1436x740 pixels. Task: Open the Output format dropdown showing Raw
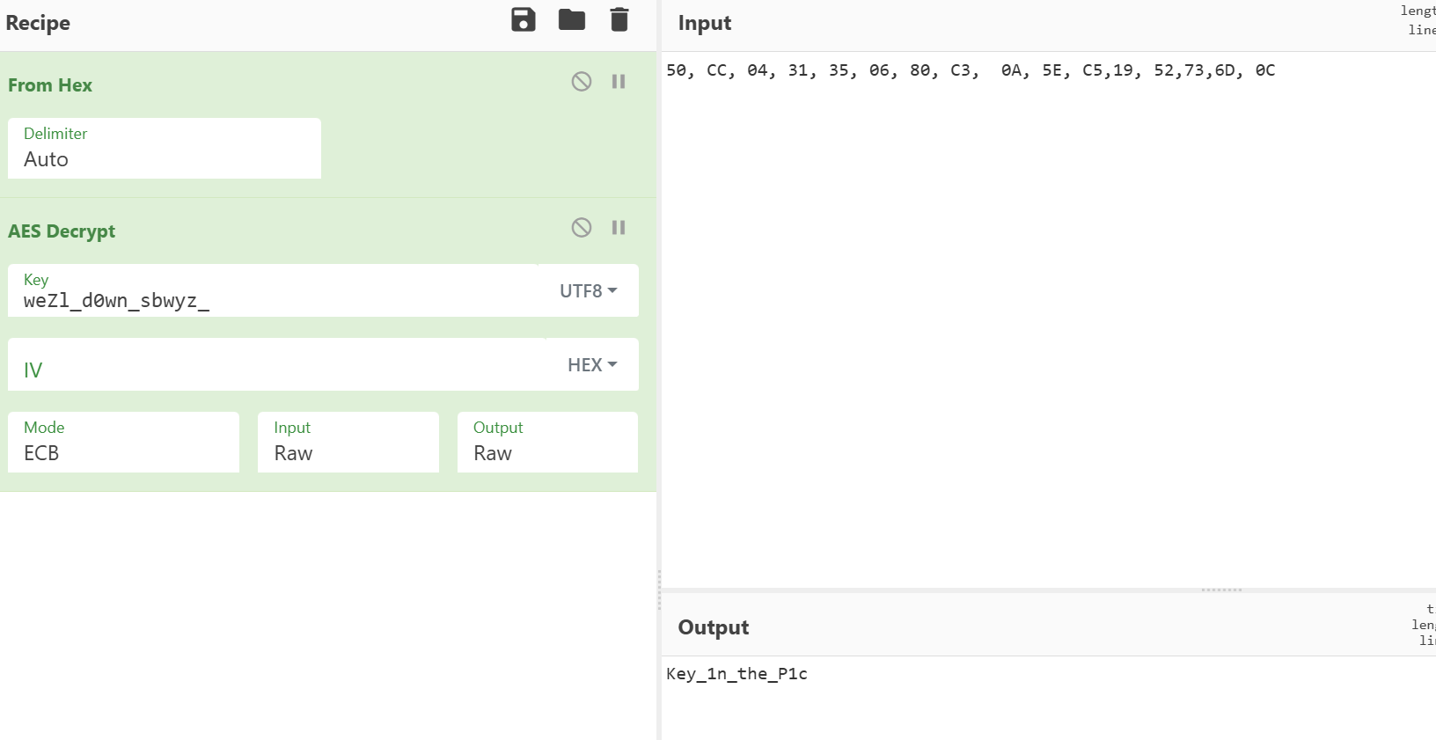pyautogui.click(x=547, y=443)
